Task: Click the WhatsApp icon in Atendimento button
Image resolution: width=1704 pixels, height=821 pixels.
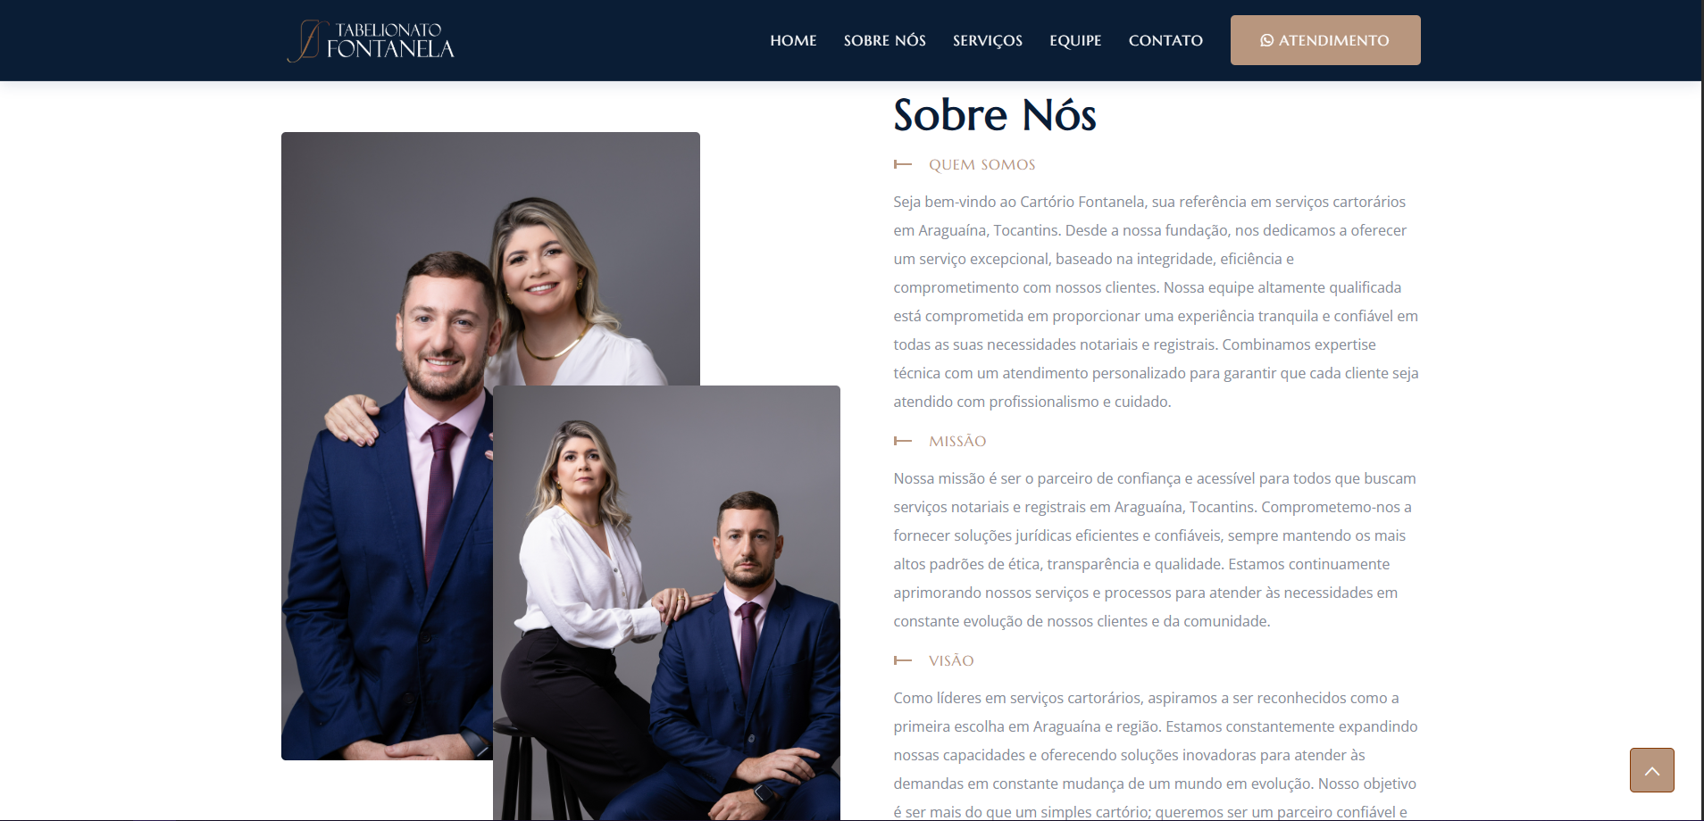Action: point(1266,40)
